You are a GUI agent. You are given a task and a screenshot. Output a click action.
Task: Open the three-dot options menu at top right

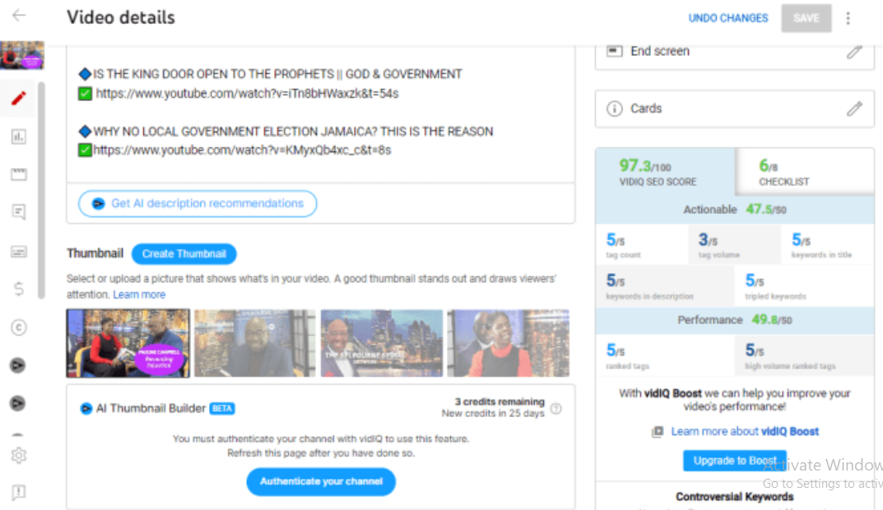pos(848,17)
